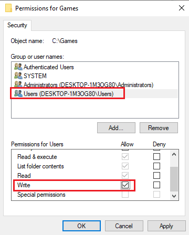Click the Administrators group icon
Screen dimensions: 189x235
(18, 84)
